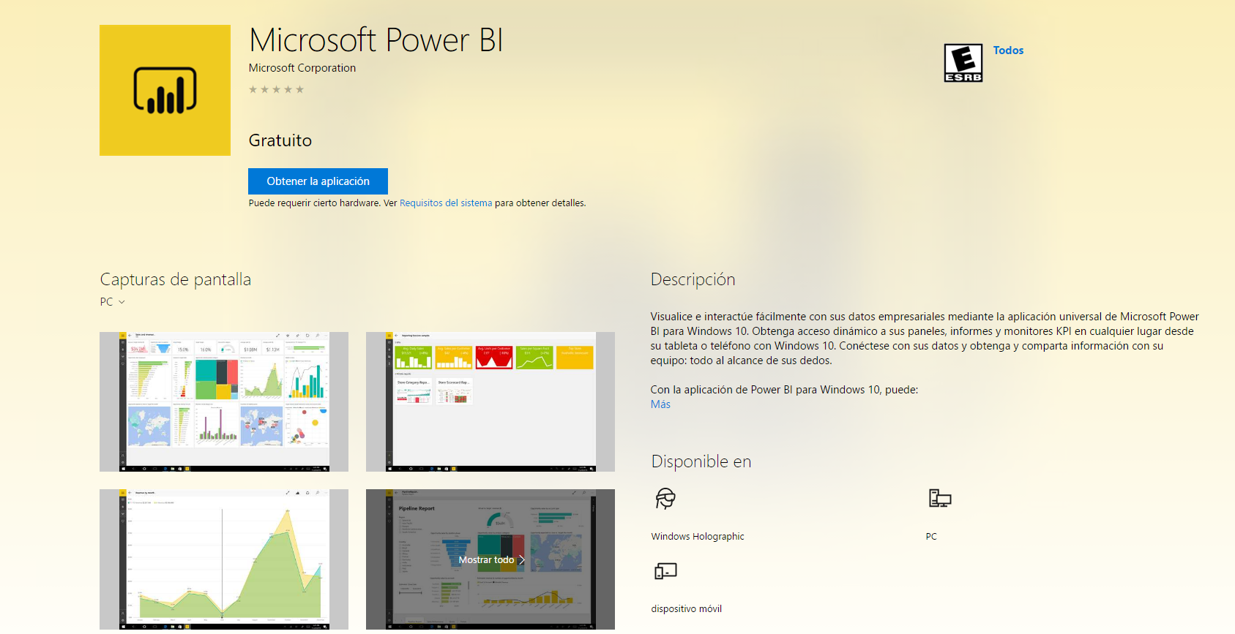Click the Todos rating link
The width and height of the screenshot is (1235, 634).
click(x=1008, y=50)
